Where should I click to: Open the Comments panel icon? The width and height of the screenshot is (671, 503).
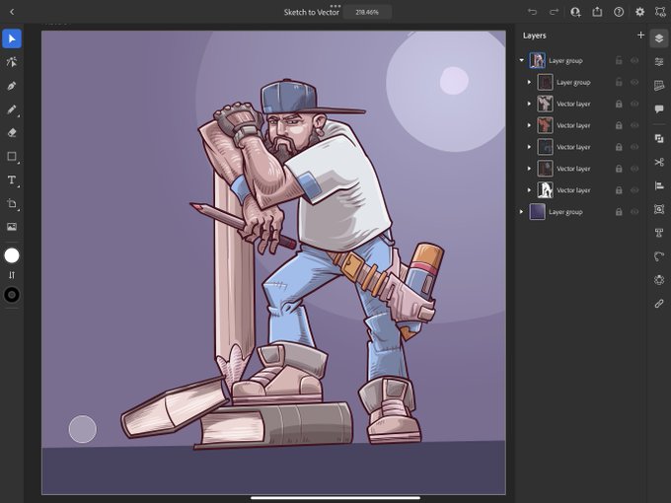pyautogui.click(x=659, y=109)
